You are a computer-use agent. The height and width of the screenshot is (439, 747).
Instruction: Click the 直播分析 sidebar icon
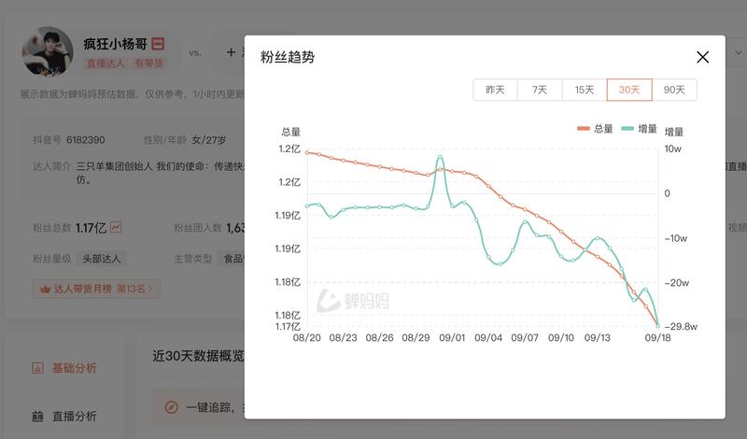[x=37, y=416]
